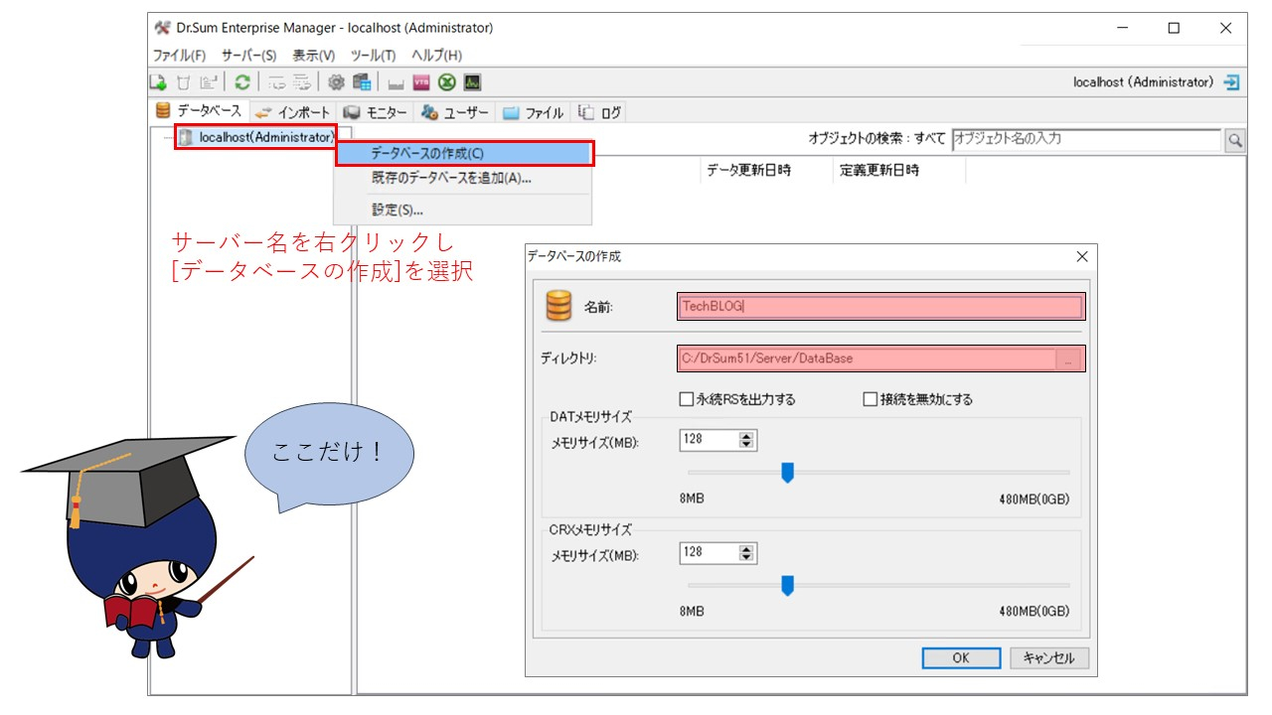This screenshot has height=715, width=1272.
Task: Click the pink VTB toolbar icon
Action: [x=420, y=82]
